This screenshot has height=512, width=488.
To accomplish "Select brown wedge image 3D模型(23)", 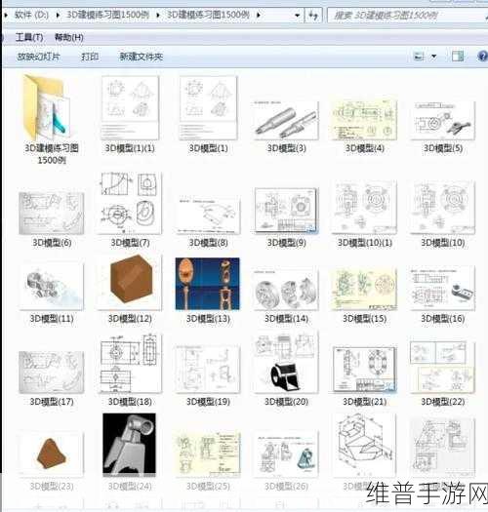I will [x=52, y=454].
